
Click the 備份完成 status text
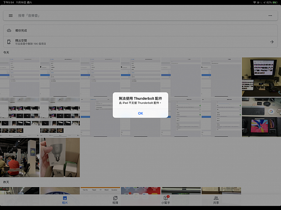21,30
